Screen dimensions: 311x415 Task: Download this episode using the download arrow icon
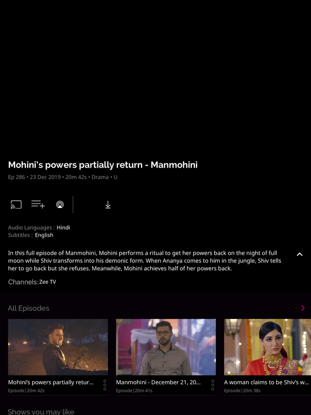click(108, 204)
